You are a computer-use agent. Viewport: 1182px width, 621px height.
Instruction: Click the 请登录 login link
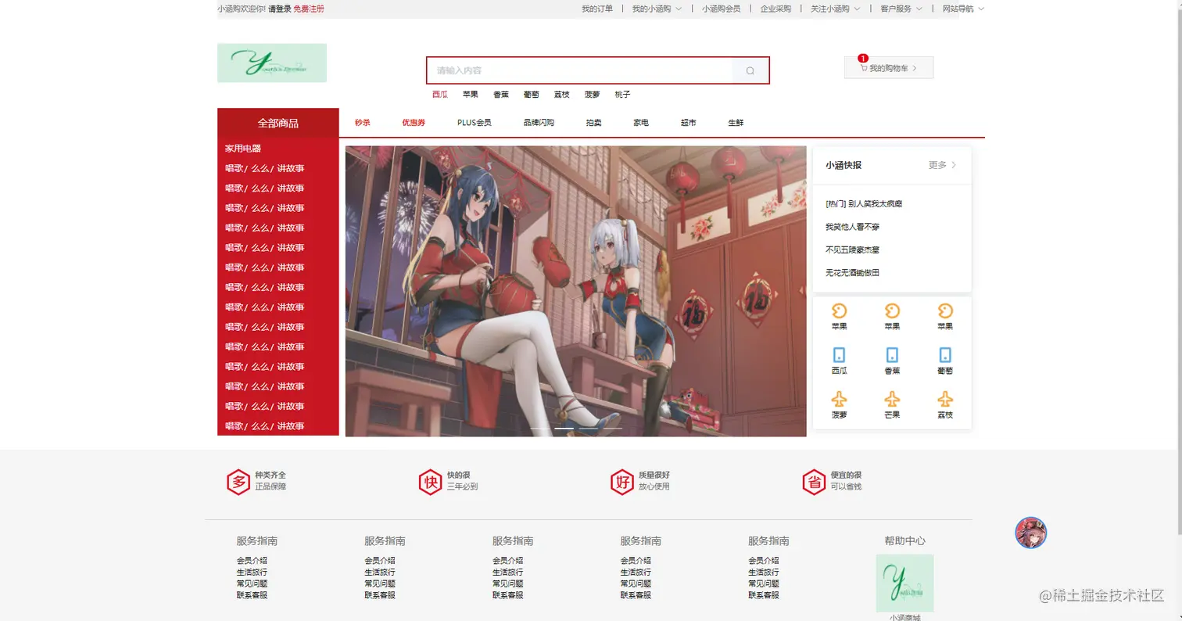tap(280, 9)
